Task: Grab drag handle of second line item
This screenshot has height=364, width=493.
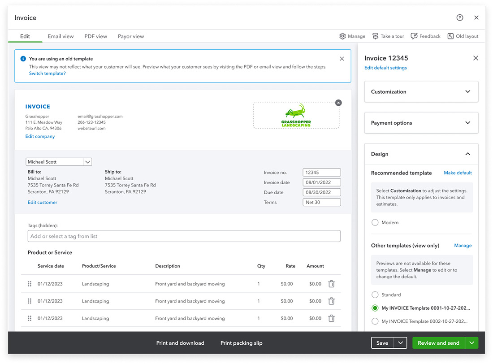Action: [30, 301]
